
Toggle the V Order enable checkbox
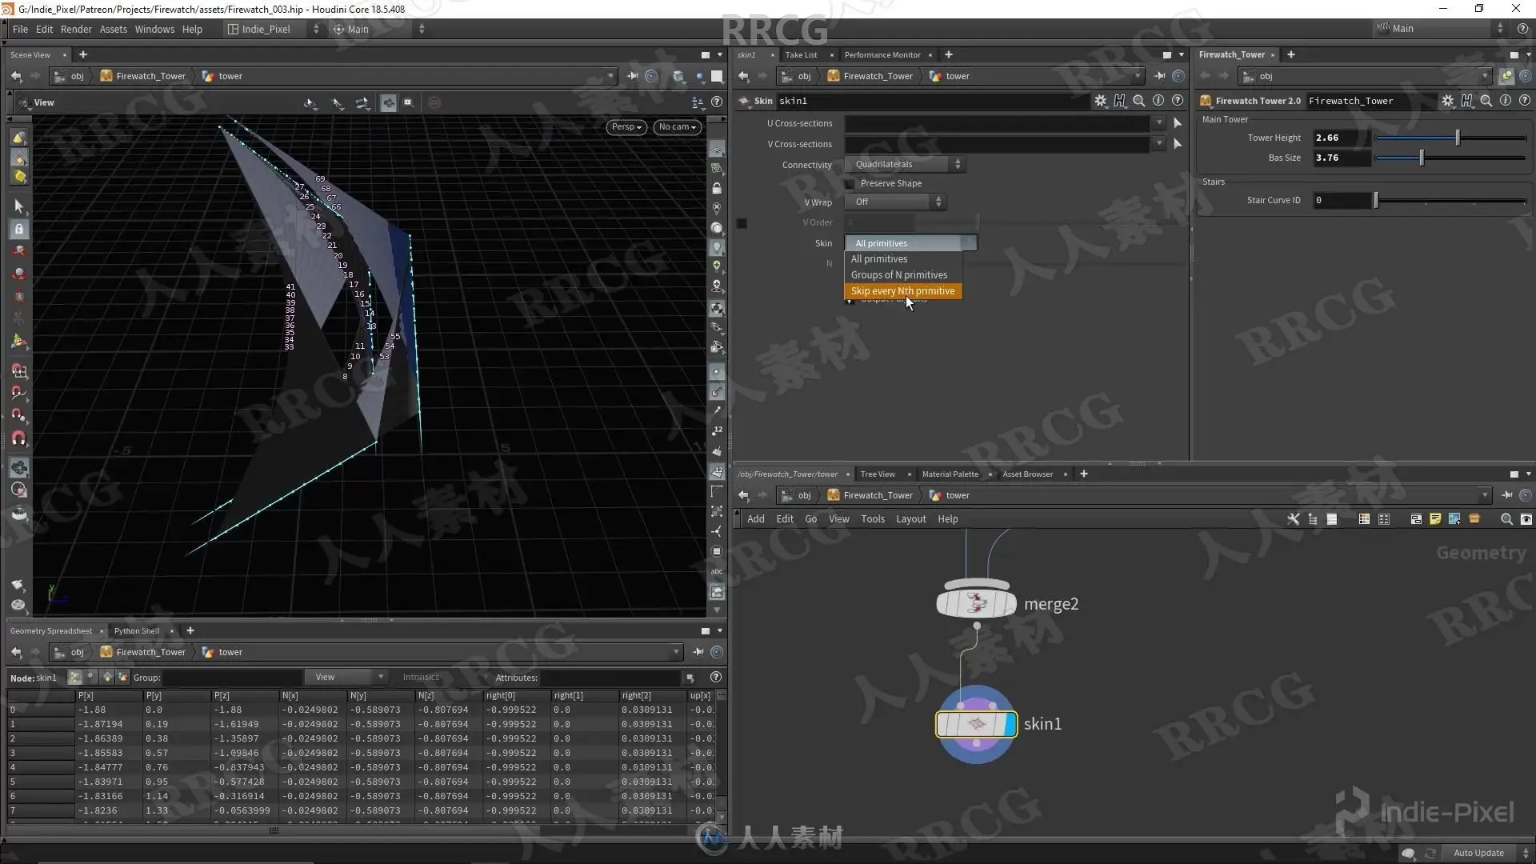point(742,223)
